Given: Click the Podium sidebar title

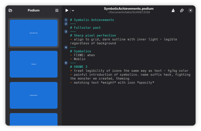Looking at the screenshot, I should (34, 10).
